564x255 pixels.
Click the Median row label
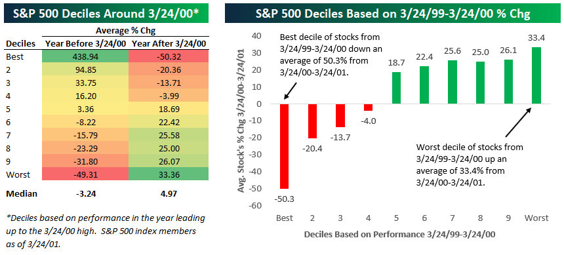(x=22, y=194)
